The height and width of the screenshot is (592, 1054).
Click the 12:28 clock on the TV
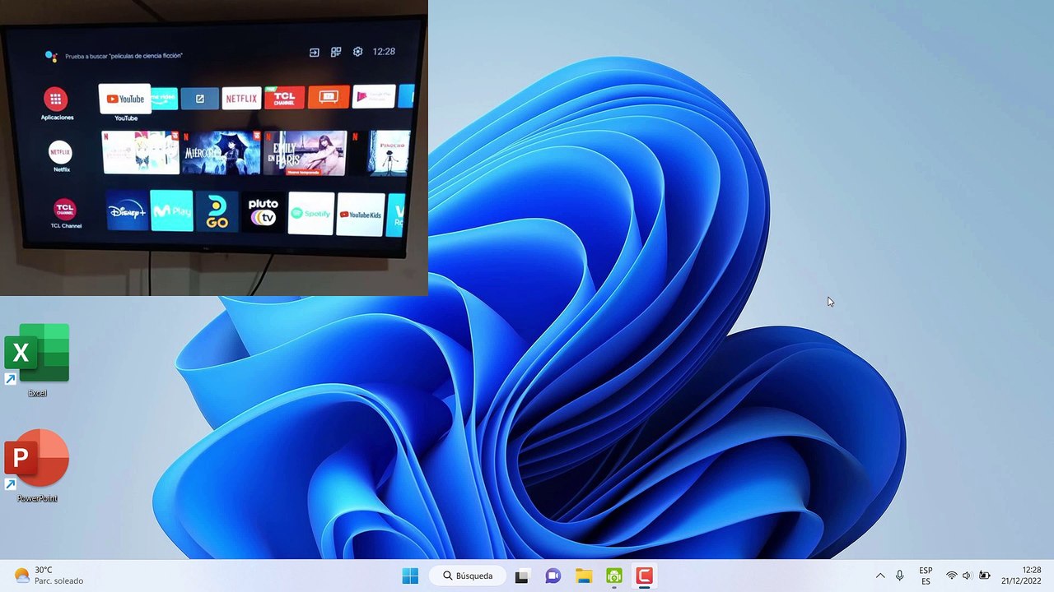pos(384,51)
